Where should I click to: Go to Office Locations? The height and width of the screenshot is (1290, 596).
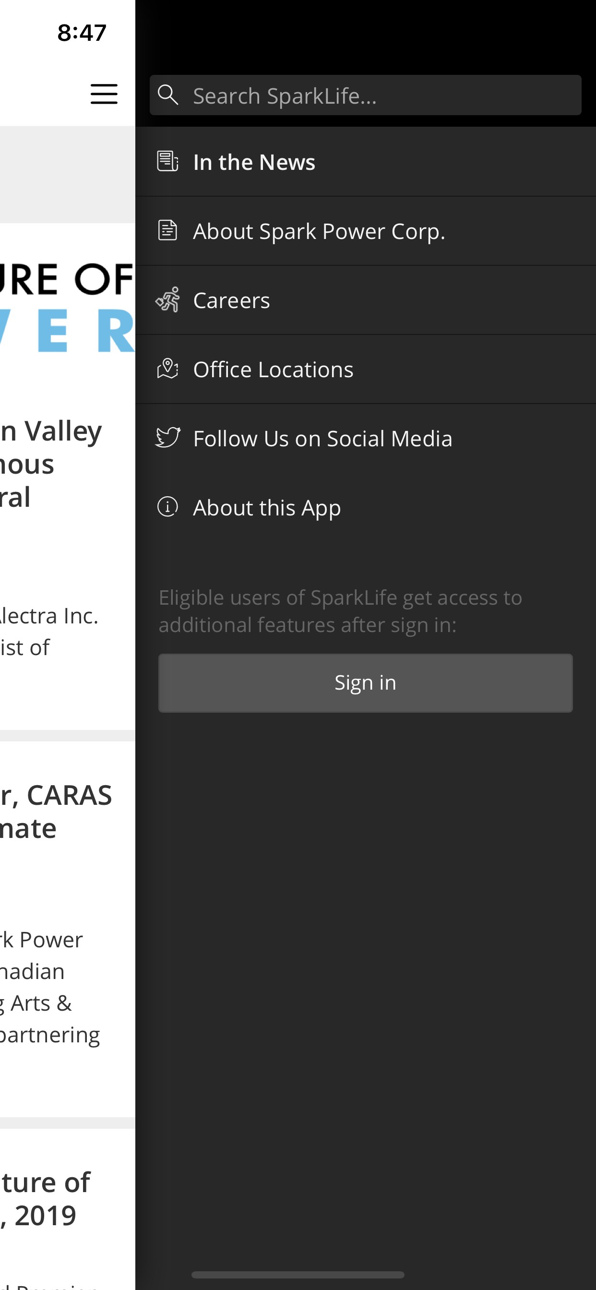(273, 370)
